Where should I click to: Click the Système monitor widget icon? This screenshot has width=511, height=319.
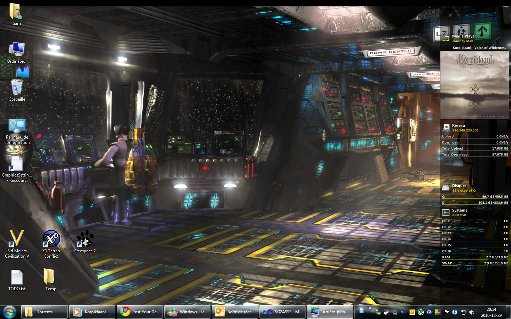[x=446, y=212]
